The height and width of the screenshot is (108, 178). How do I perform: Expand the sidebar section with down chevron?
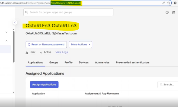click(6, 32)
